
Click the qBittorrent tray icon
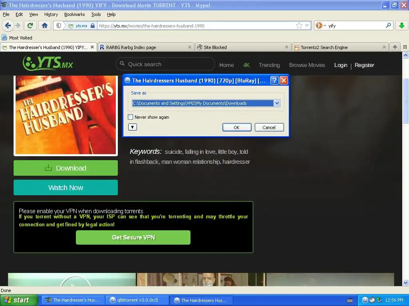pyautogui.click(x=365, y=300)
